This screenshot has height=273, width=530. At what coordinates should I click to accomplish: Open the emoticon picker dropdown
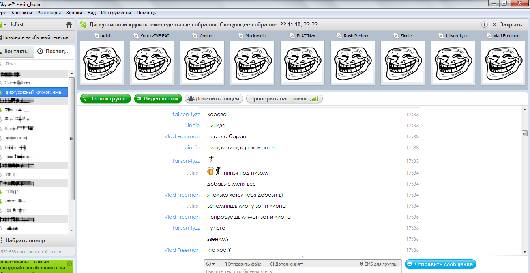coord(211,264)
